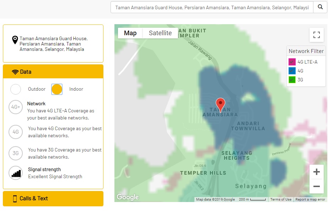The height and width of the screenshot is (223, 328).
Task: Click 'Map data ©2019 Google' text
Action: coord(215,199)
